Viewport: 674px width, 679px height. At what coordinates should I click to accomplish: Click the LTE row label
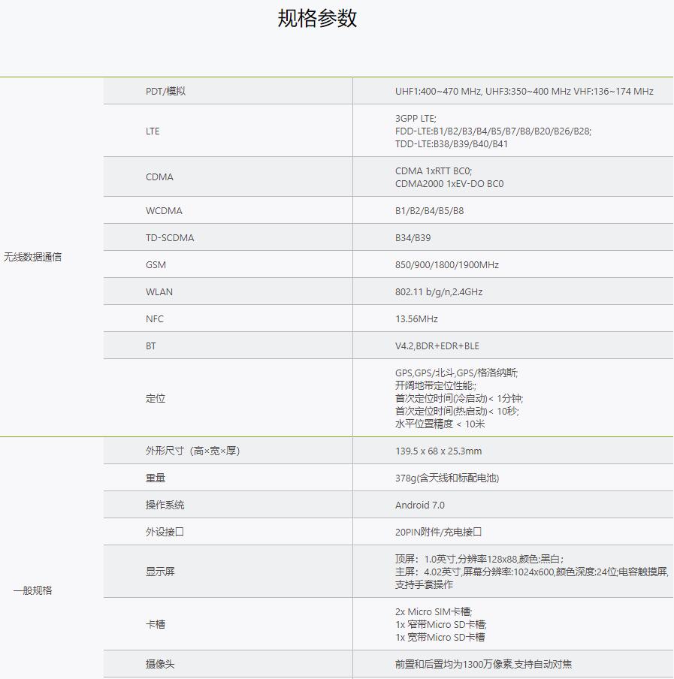tap(153, 131)
